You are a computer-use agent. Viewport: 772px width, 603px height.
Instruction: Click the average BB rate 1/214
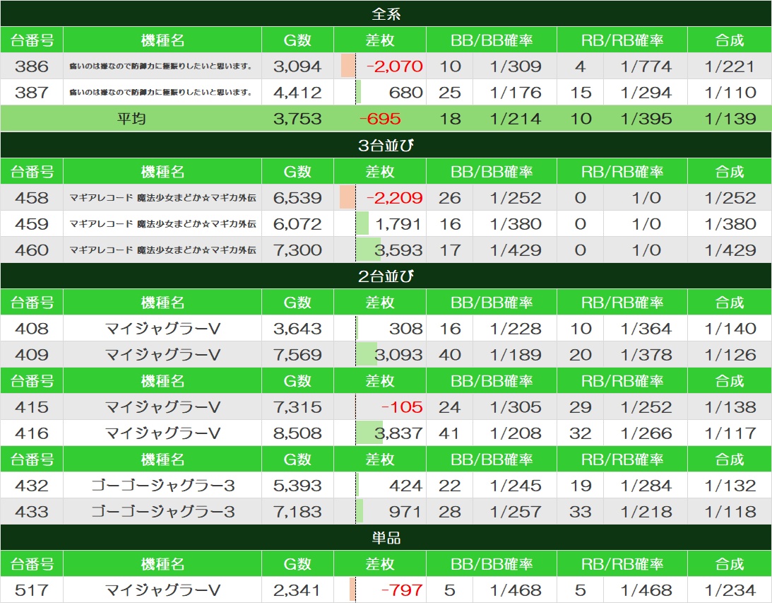(x=516, y=119)
